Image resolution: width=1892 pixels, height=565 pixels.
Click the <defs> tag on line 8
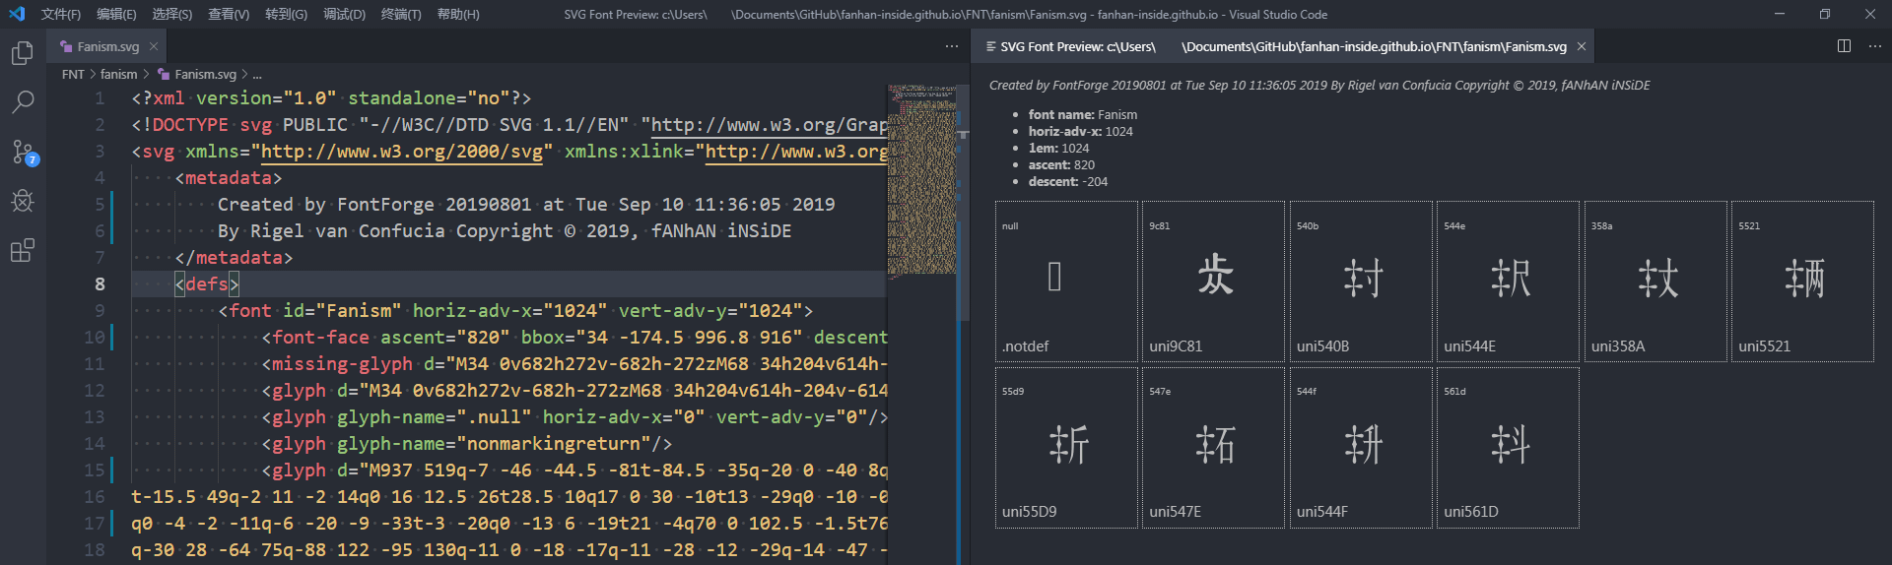pos(207,283)
